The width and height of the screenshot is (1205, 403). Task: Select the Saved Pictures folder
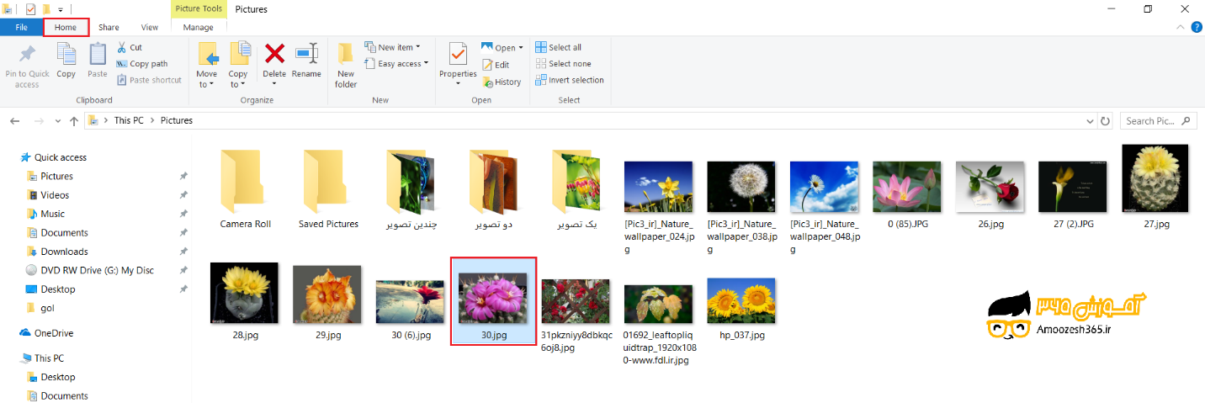(328, 189)
